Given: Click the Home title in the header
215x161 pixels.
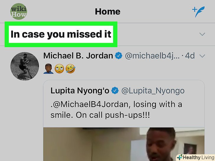Looking at the screenshot, I should (x=107, y=11).
